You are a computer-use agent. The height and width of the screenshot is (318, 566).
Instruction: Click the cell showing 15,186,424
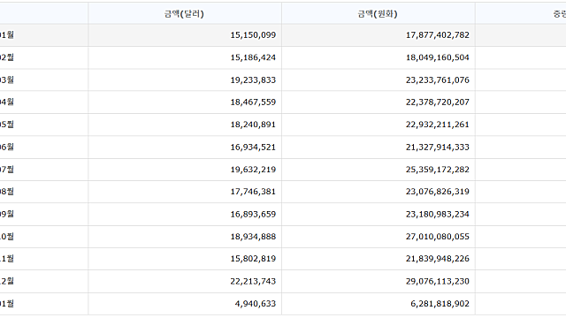[x=185, y=57]
